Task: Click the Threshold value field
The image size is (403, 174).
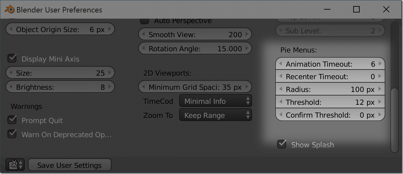Action: (330, 102)
